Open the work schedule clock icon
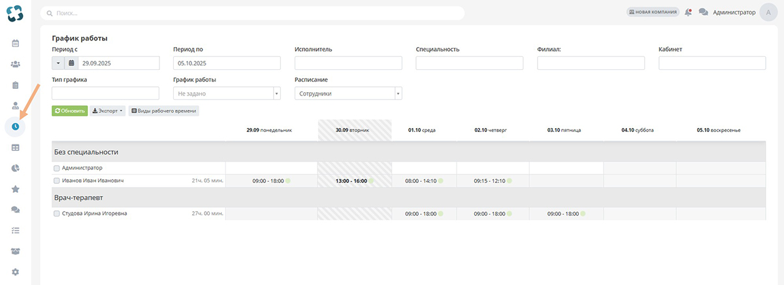The image size is (784, 285). coord(15,126)
